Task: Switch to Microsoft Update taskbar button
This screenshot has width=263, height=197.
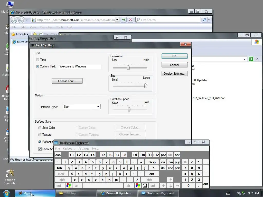Action: pos(117,193)
